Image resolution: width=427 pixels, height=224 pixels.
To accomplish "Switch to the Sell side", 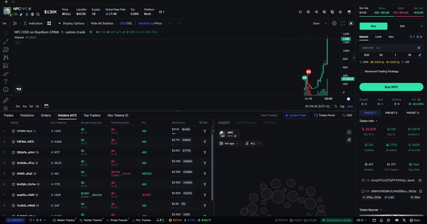I will coord(402,26).
